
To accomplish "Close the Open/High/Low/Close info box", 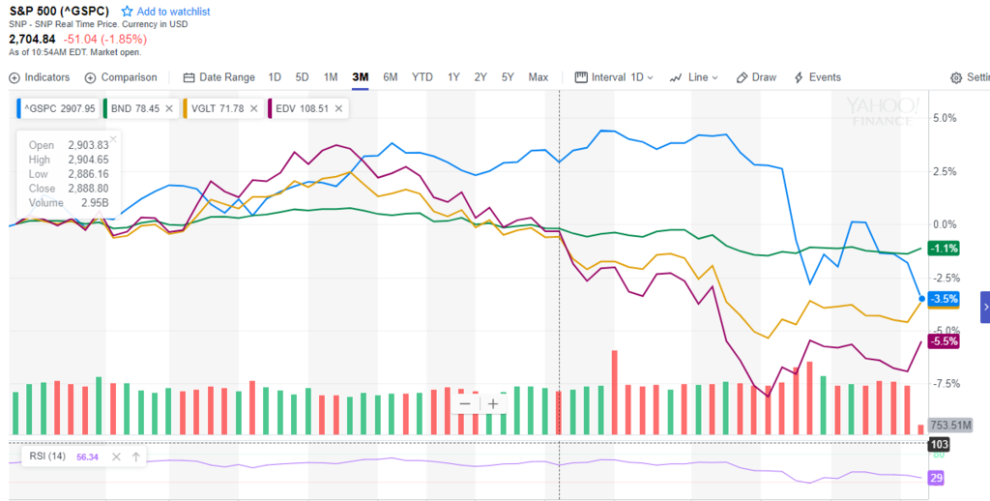I will 114,139.
